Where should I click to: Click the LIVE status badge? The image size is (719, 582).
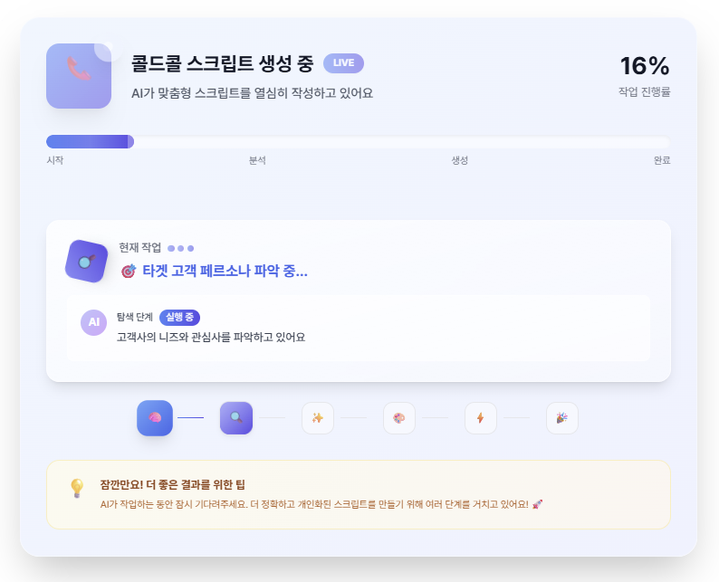click(343, 63)
